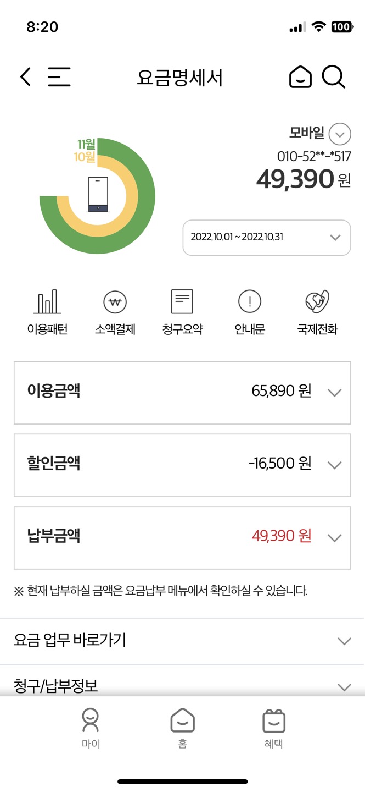
Task: Switch to the 혜택 benefits tab
Action: [273, 728]
